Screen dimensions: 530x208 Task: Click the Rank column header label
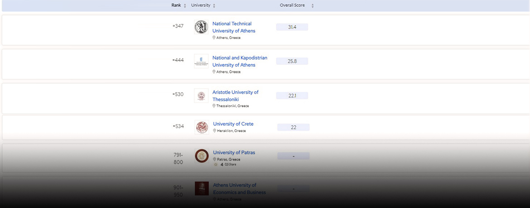[176, 5]
